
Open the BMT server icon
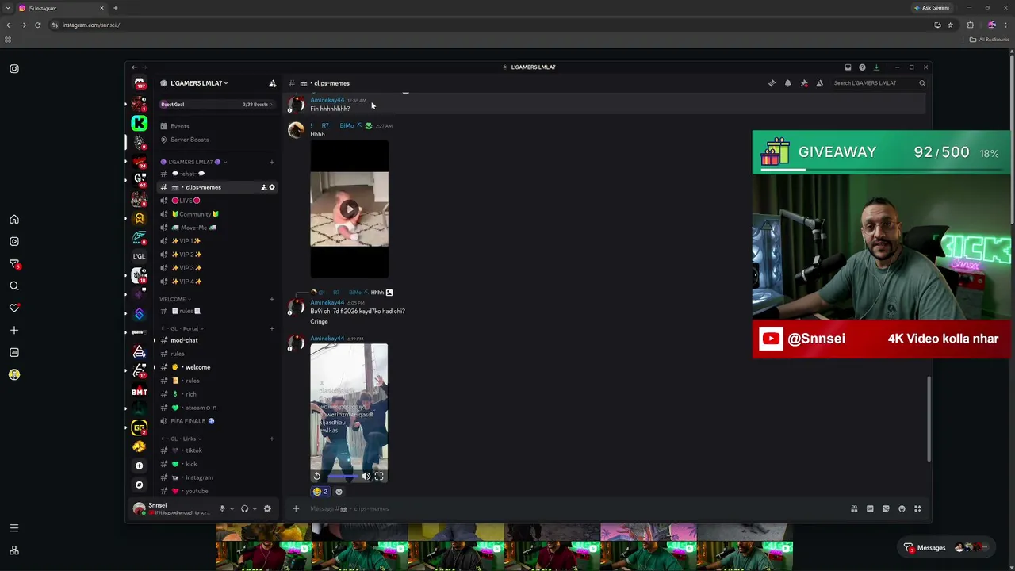(140, 392)
